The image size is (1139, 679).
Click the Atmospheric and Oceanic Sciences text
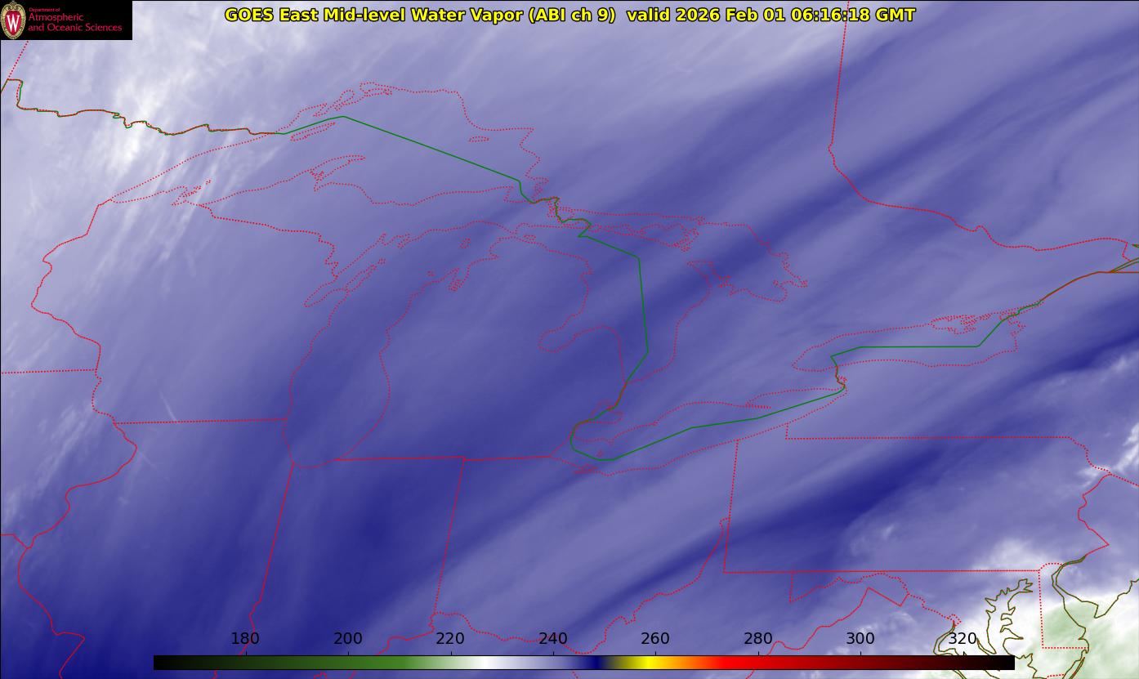point(74,22)
